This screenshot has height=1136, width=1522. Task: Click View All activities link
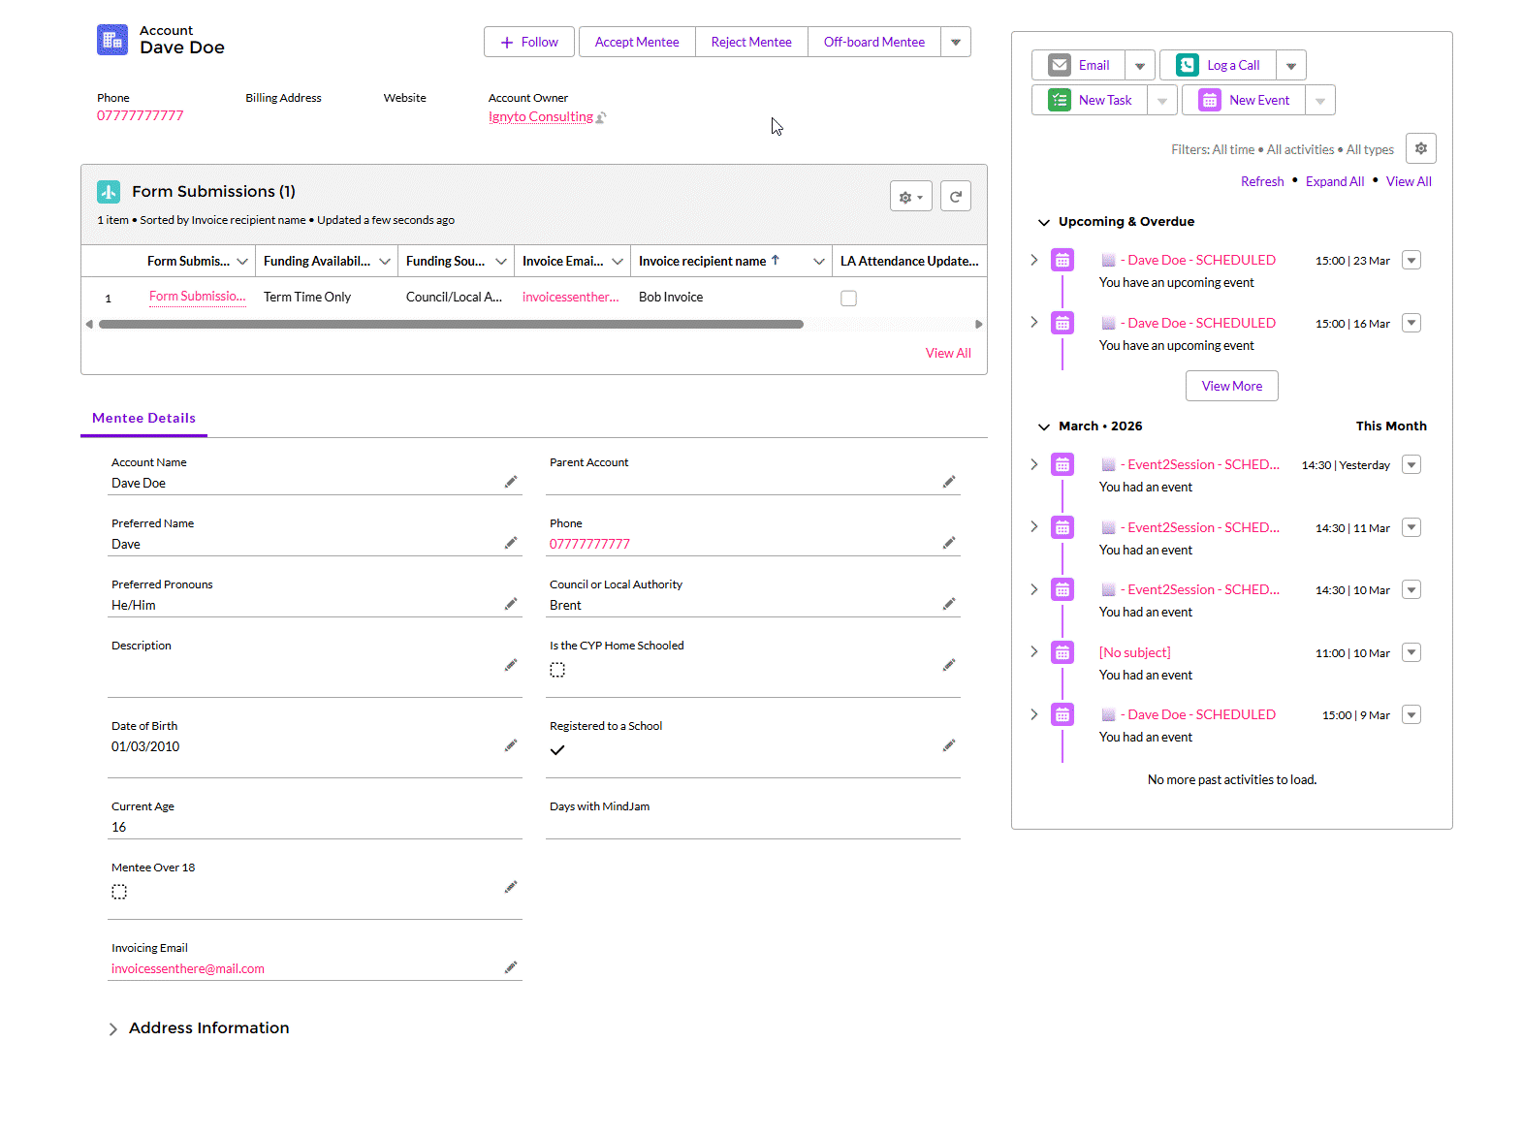(x=1409, y=181)
